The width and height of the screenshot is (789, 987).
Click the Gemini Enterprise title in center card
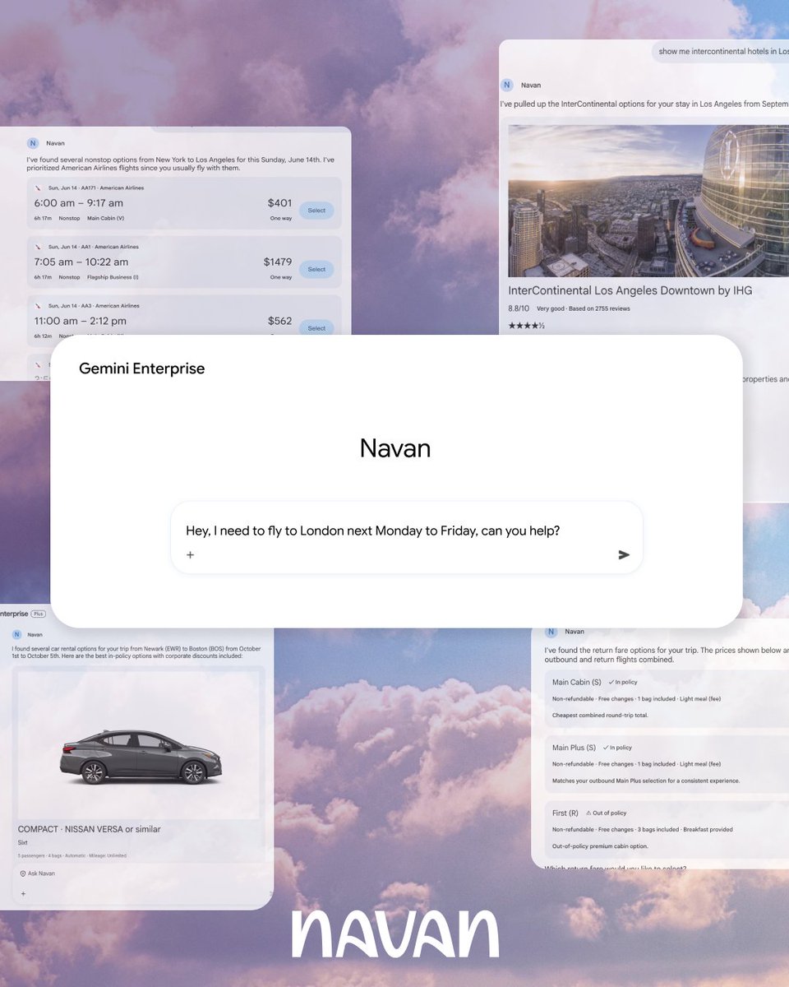tap(142, 368)
